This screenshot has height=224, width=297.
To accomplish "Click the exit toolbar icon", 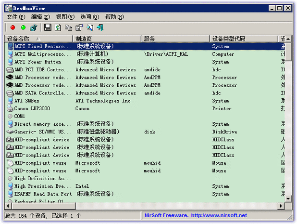I will (x=100, y=28).
